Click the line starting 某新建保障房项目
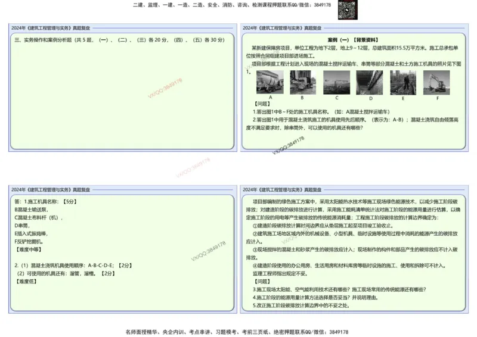The width and height of the screenshot is (477, 337). tap(352, 52)
